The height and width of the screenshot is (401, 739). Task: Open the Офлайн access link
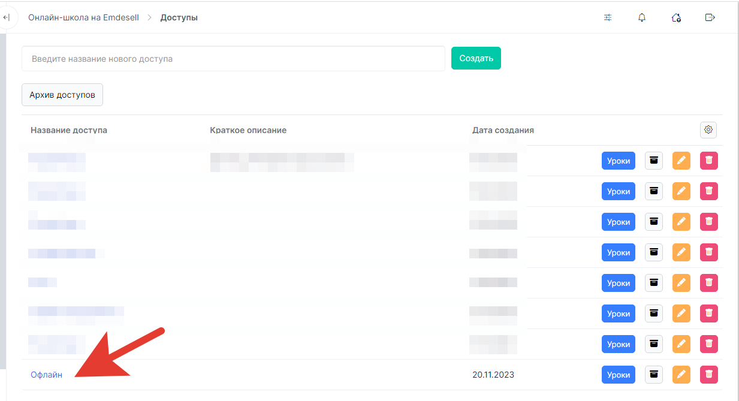pos(46,375)
